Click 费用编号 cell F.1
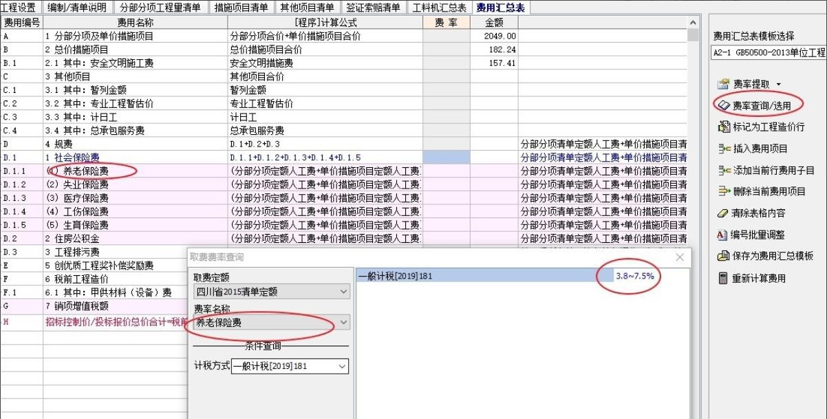The image size is (827, 419). (21, 292)
